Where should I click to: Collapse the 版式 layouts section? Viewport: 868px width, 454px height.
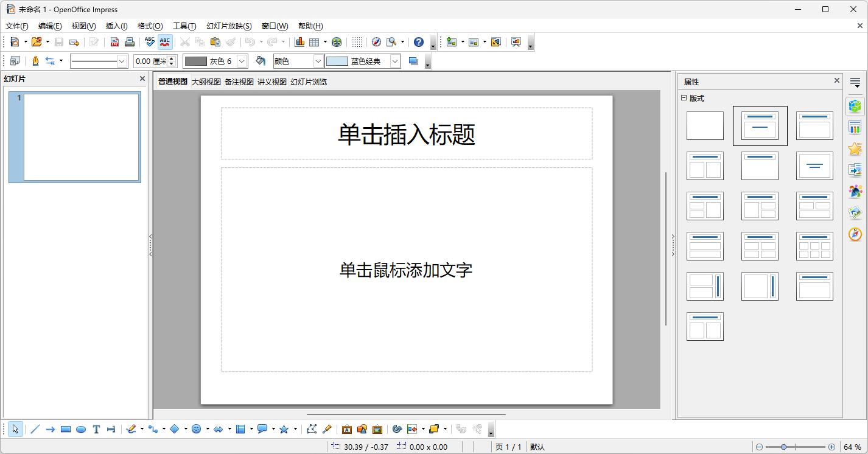click(x=684, y=98)
